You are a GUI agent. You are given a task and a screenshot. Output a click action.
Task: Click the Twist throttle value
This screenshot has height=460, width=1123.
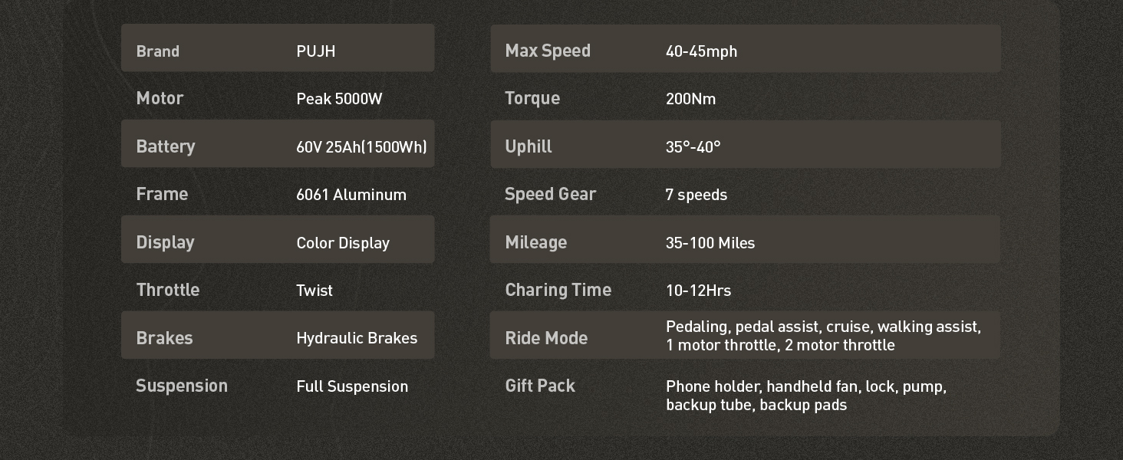[315, 291]
